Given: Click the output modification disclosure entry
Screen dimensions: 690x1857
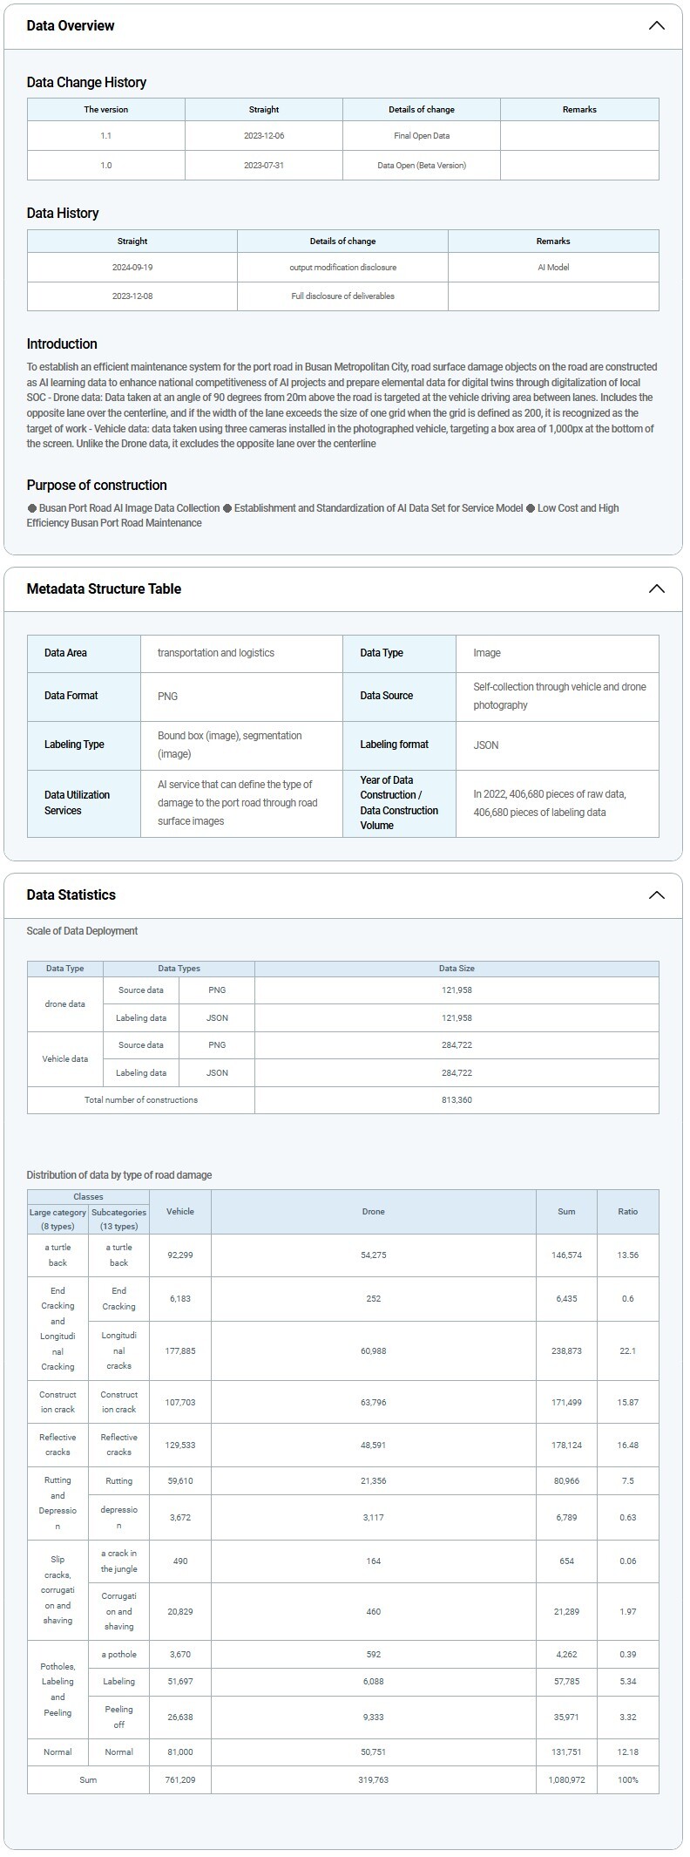Looking at the screenshot, I should (342, 268).
